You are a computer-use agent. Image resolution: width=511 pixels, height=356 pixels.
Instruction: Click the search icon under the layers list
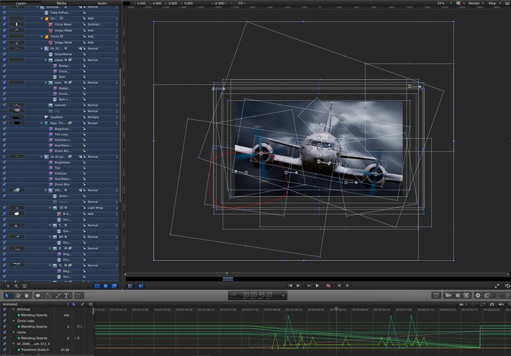(x=16, y=286)
